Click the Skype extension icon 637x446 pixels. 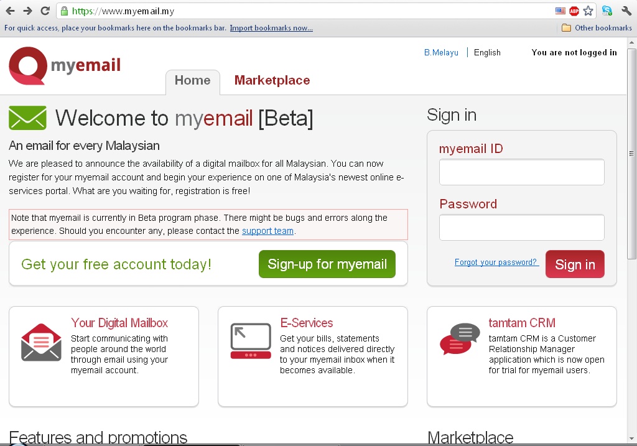[x=607, y=11]
